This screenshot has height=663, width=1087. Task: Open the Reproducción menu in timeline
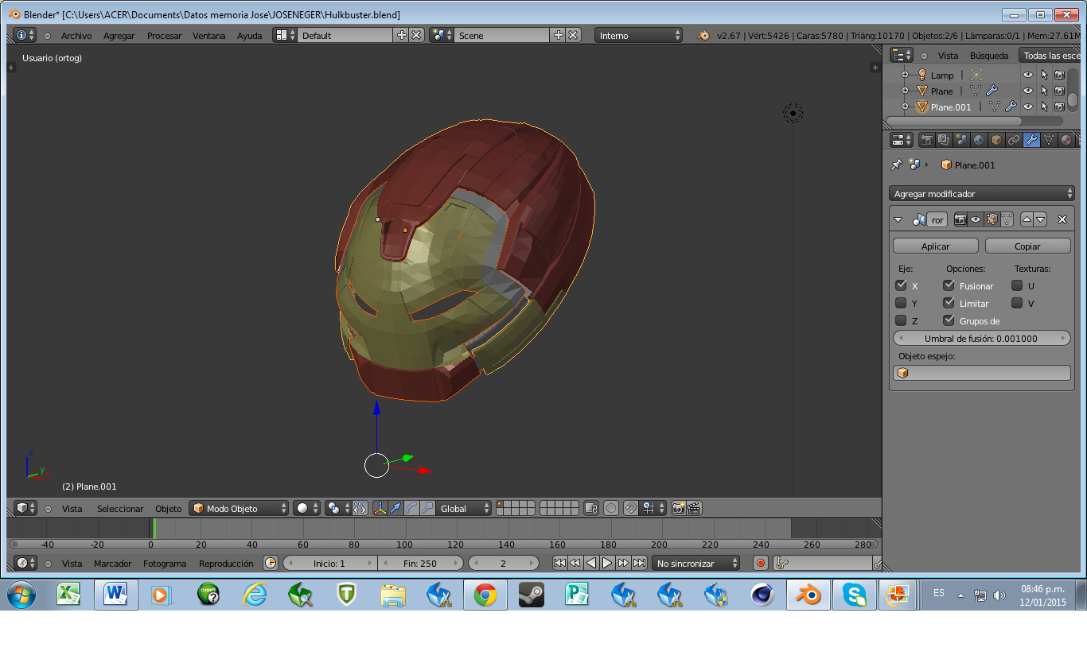pos(226,563)
